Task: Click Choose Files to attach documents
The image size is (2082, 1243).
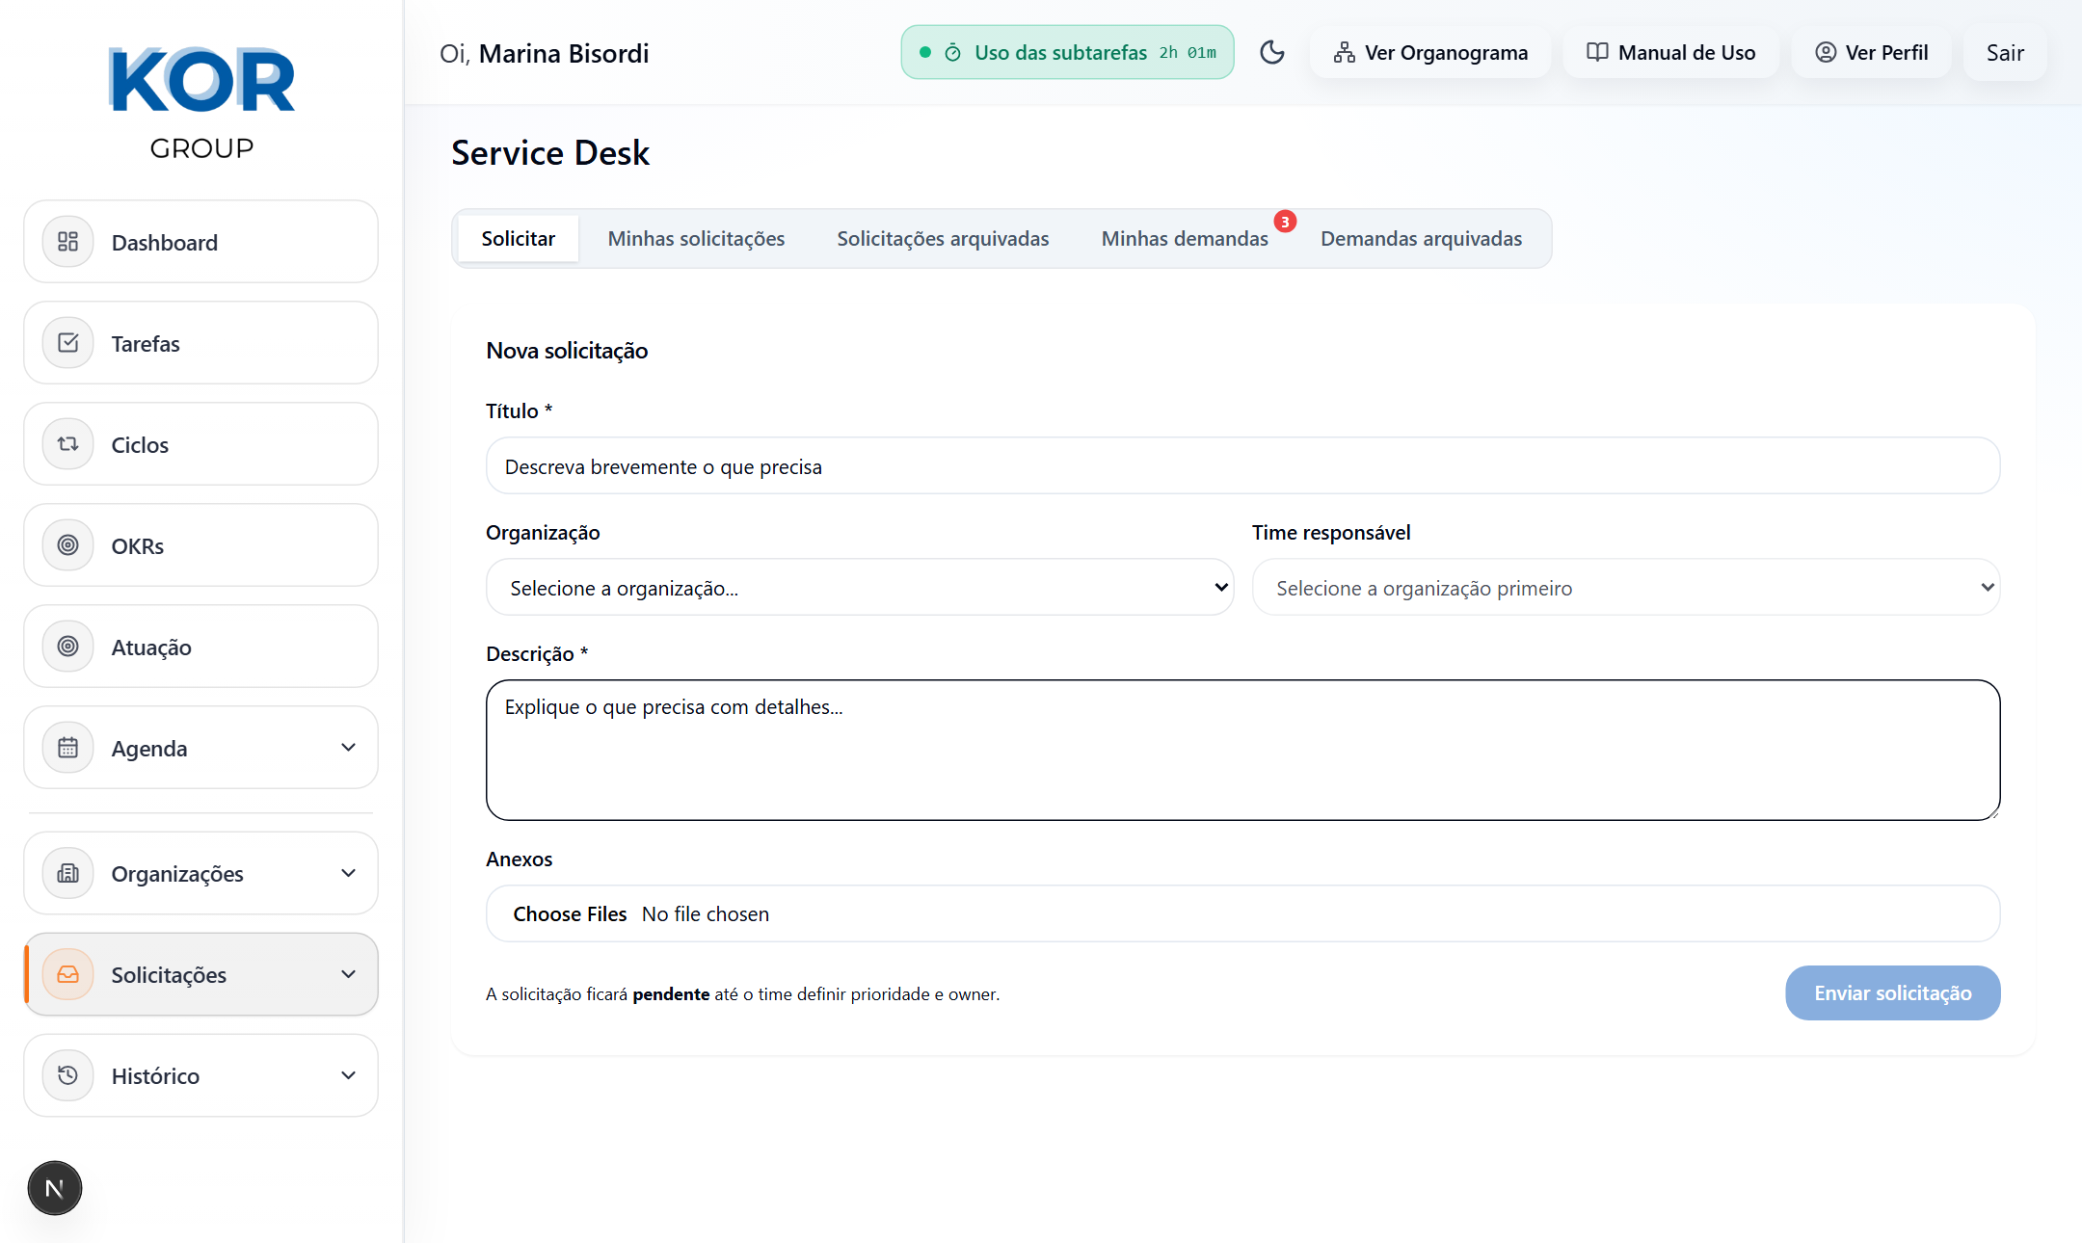Action: click(570, 913)
